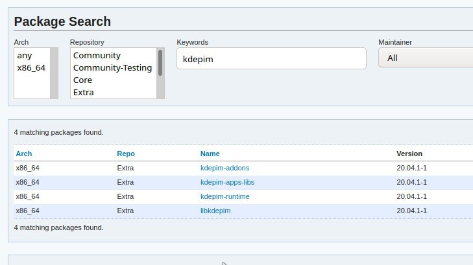Click the Keywords label
Image resolution: width=473 pixels, height=265 pixels.
[x=193, y=42]
